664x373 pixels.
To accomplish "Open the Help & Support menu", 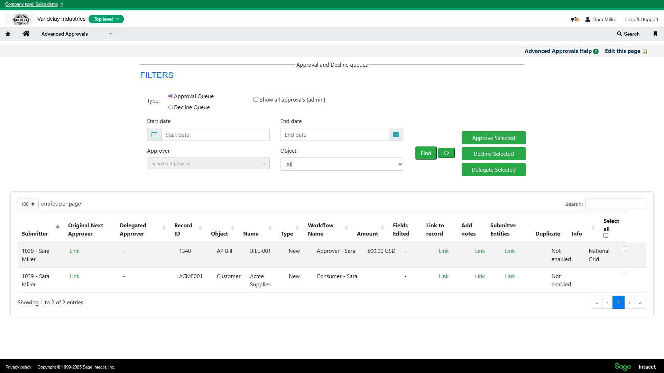I will click(642, 19).
